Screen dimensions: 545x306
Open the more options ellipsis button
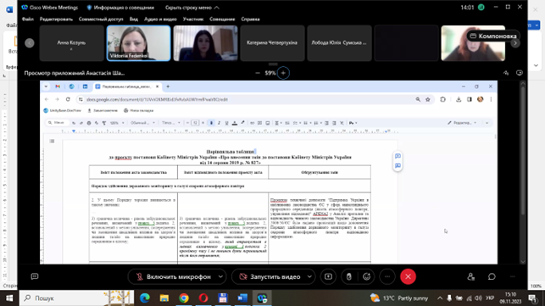[x=387, y=277]
